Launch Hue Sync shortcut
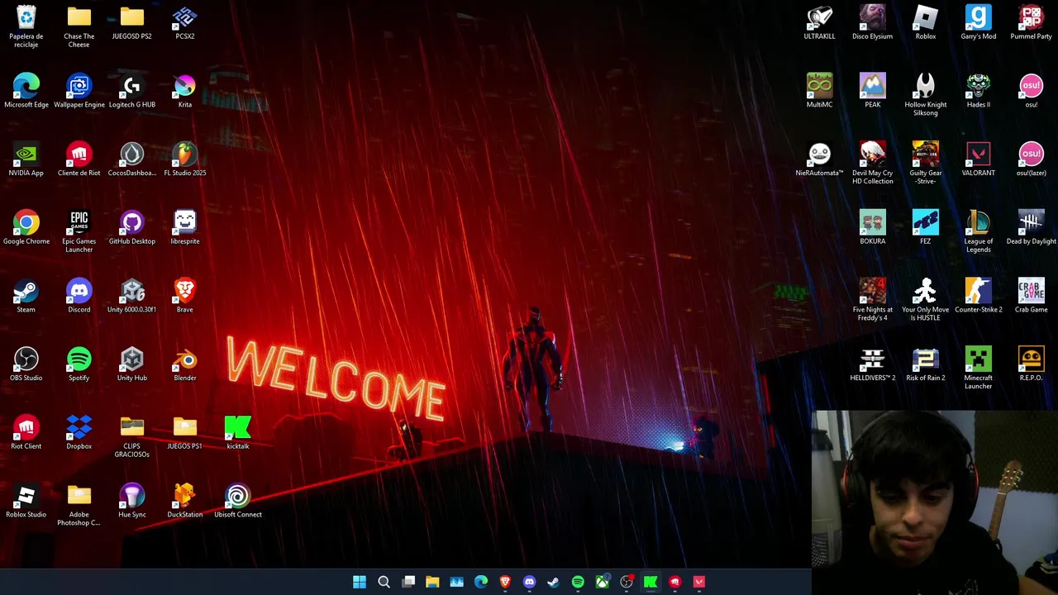The width and height of the screenshot is (1058, 595). (x=132, y=502)
